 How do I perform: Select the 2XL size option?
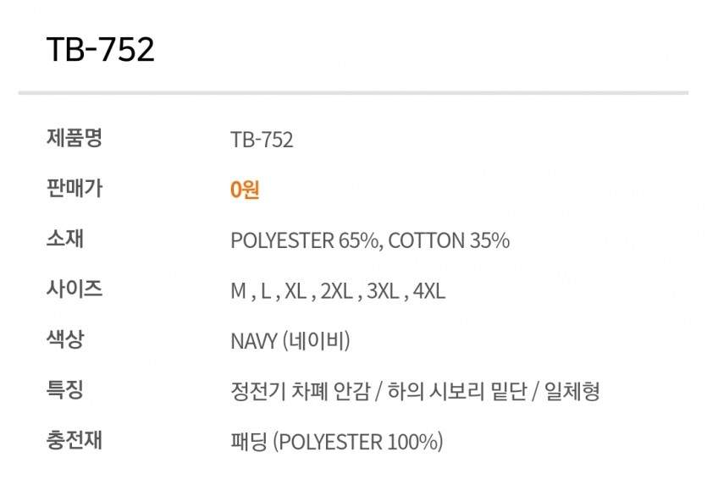(x=335, y=292)
